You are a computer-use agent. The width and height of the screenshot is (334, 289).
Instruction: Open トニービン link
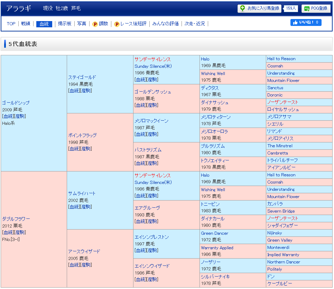[x=210, y=204]
